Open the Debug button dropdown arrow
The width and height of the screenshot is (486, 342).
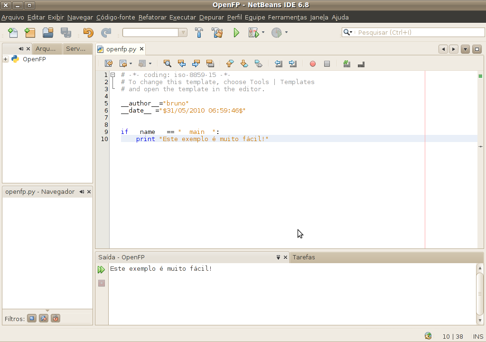coord(263,33)
